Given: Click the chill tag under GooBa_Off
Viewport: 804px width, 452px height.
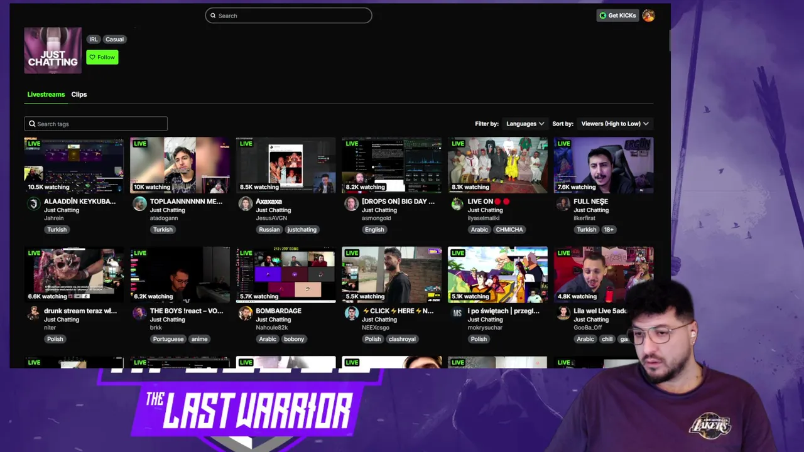Looking at the screenshot, I should pyautogui.click(x=607, y=339).
